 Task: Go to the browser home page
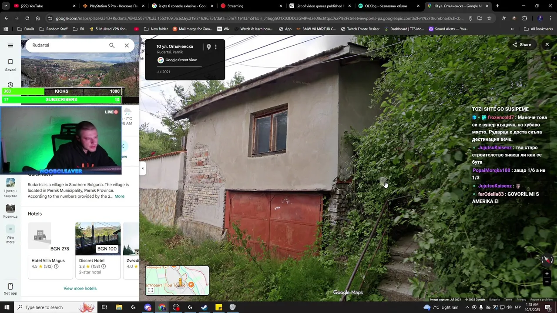click(x=37, y=18)
